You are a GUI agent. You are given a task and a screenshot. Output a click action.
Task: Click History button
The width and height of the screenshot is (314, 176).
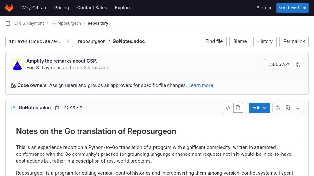tap(265, 41)
